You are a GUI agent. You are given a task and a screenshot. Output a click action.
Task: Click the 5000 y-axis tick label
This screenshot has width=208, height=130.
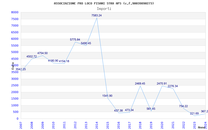click(15, 52)
